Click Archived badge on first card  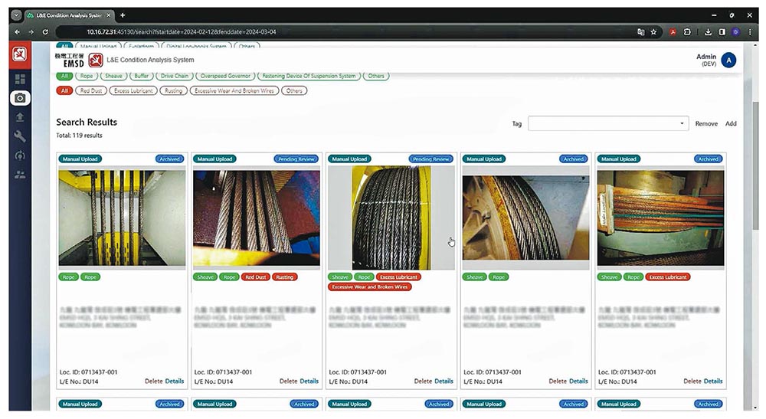[169, 159]
